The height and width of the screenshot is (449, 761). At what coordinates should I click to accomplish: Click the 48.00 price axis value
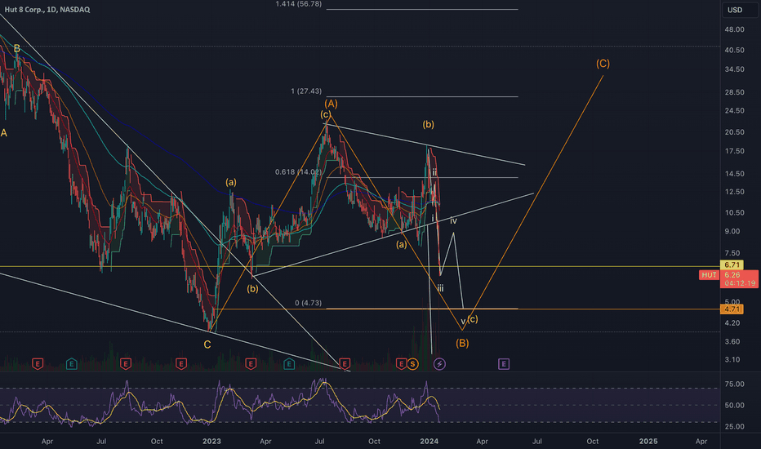734,29
